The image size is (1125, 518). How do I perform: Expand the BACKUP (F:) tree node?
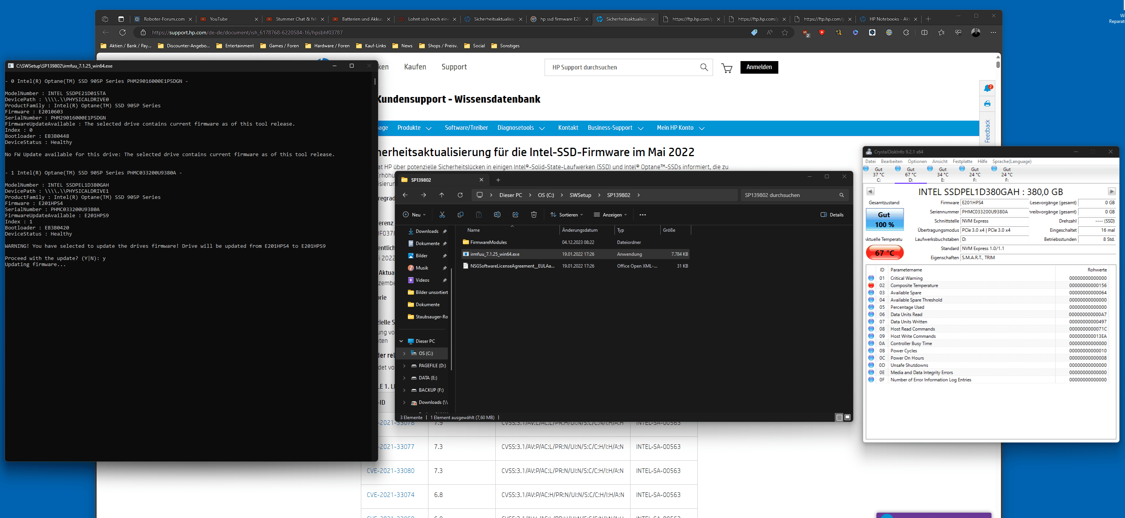[x=404, y=390]
